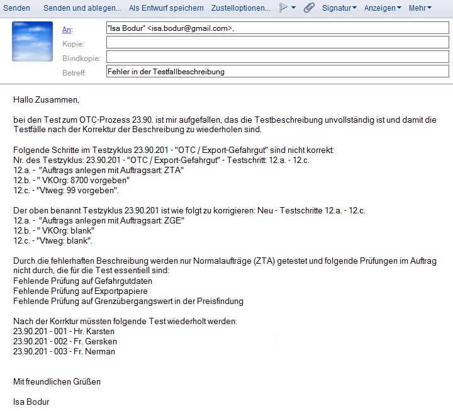
Task: Click into the Blindkopie field
Action: click(277, 57)
